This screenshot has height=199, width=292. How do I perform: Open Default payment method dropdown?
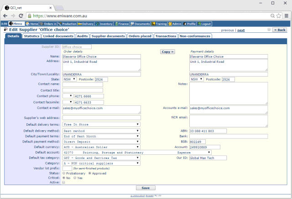click(101, 142)
